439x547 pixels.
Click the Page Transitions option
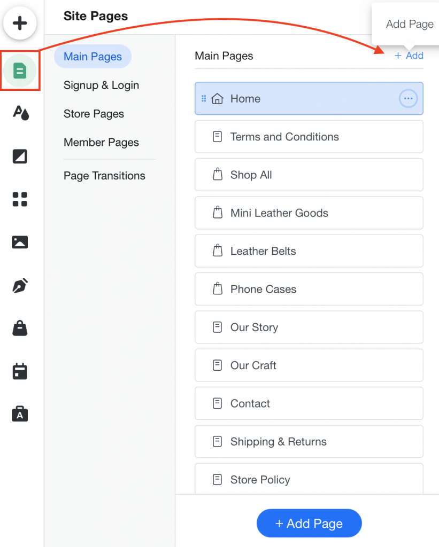click(x=104, y=175)
